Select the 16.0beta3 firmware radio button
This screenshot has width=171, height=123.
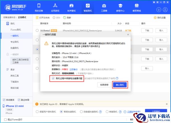[37, 30]
